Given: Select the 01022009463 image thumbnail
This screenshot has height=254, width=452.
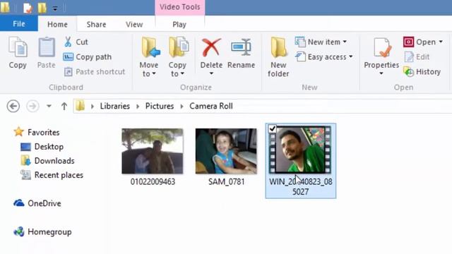Looking at the screenshot, I should point(153,151).
